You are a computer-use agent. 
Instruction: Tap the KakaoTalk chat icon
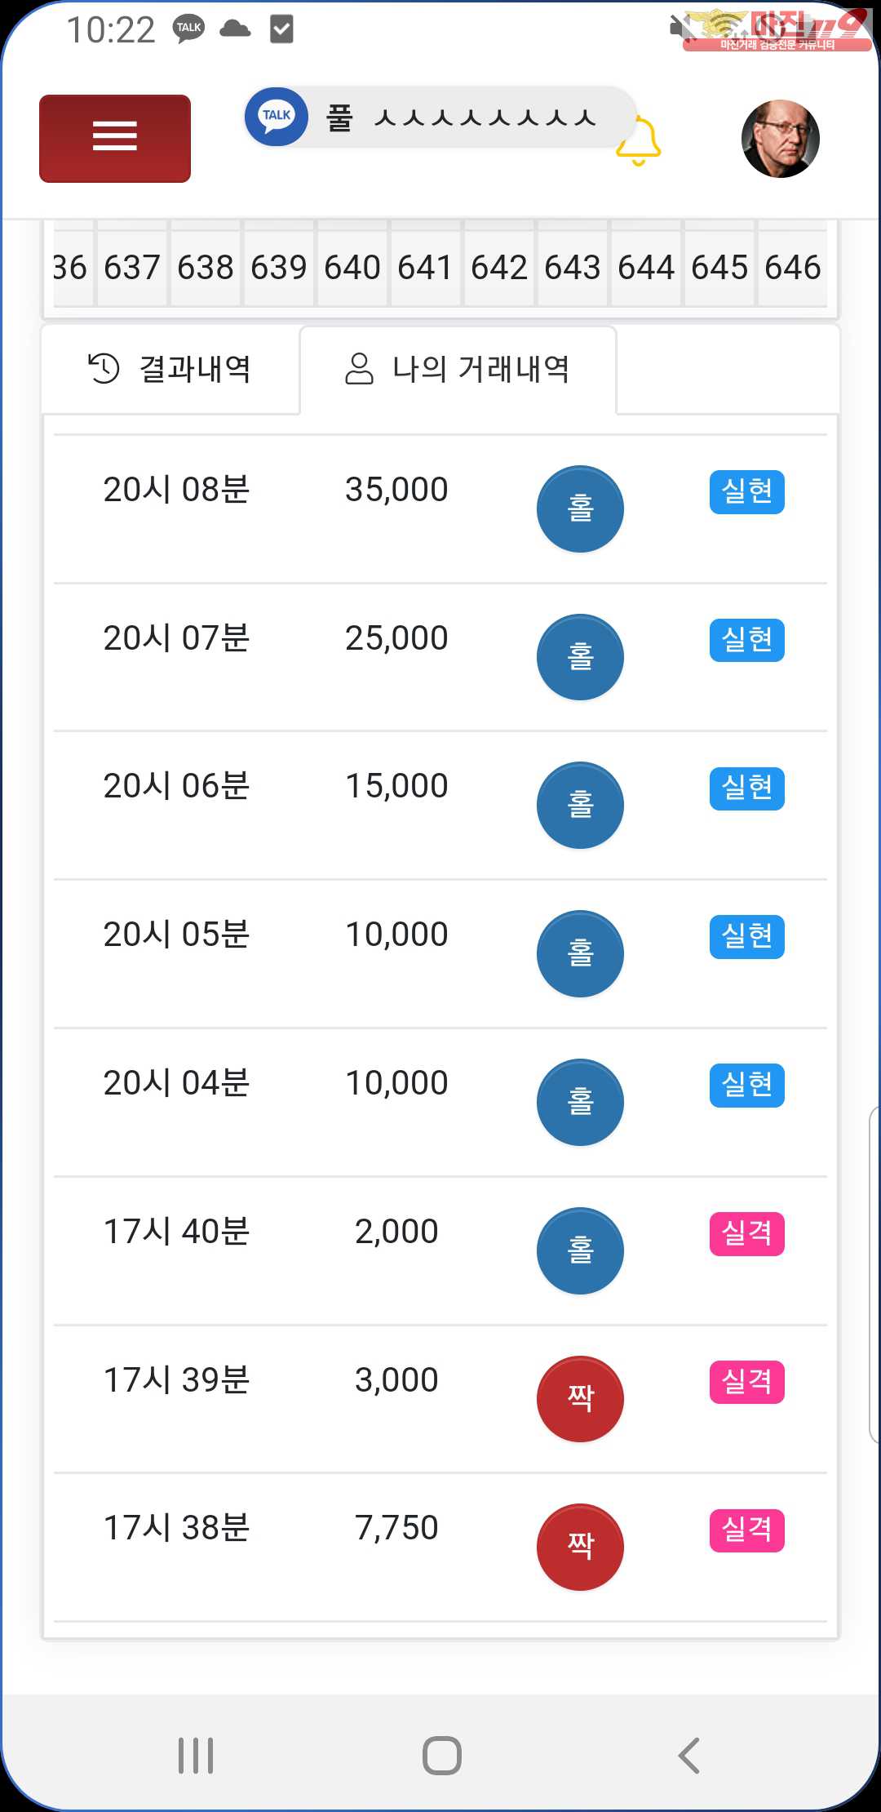point(277,117)
